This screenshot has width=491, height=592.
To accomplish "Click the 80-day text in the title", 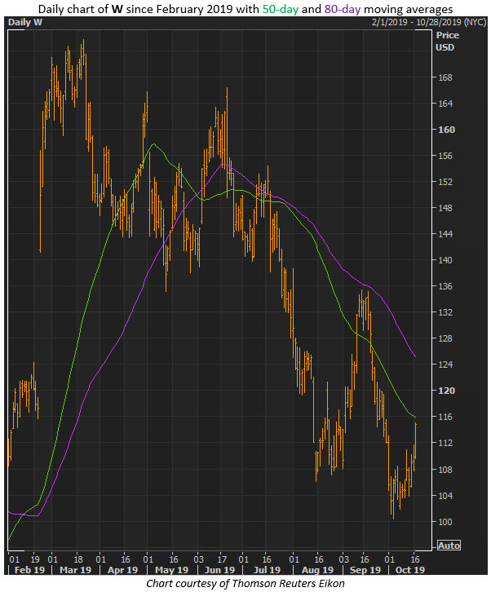I will click(343, 9).
